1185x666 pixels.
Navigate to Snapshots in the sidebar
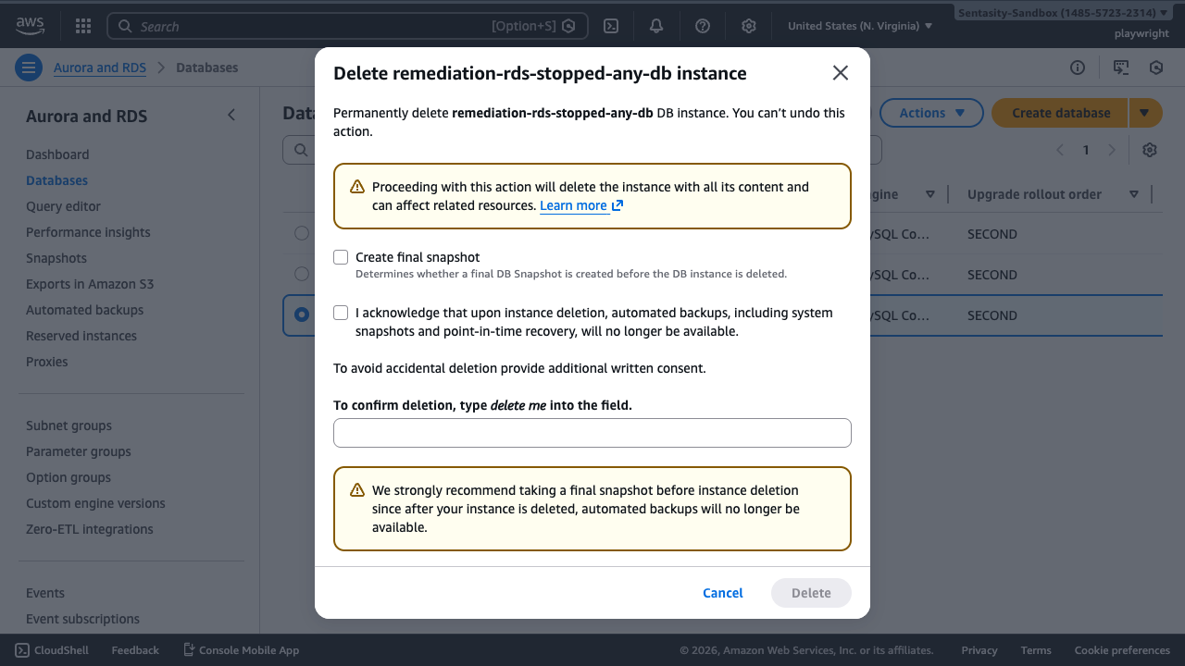click(56, 257)
